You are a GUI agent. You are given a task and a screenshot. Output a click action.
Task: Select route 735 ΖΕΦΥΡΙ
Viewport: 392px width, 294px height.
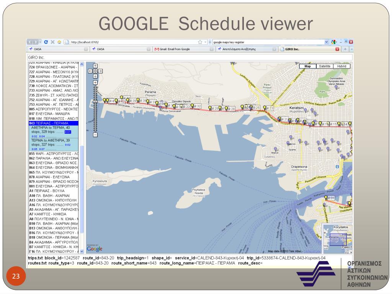(x=54, y=95)
